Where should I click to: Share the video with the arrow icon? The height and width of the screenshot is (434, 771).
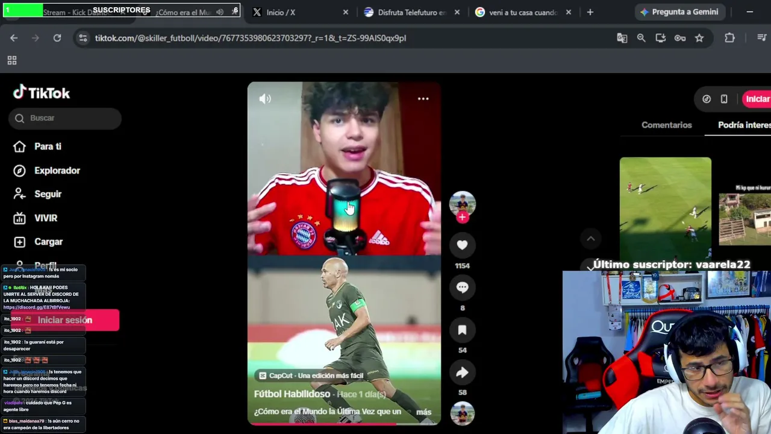(x=462, y=373)
